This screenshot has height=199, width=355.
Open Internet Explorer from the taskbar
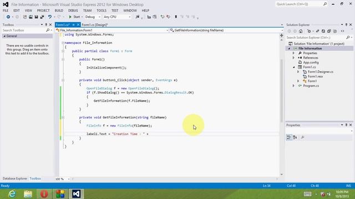(x=12, y=194)
